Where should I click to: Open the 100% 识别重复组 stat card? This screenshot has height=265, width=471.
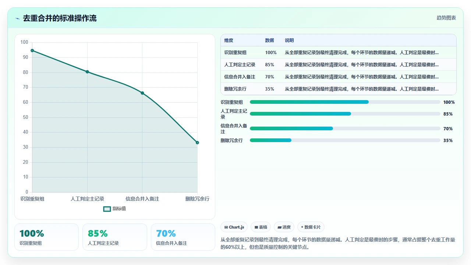point(46,237)
